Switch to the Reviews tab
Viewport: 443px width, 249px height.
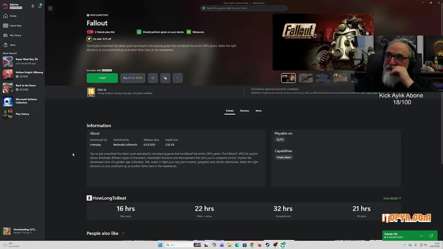pyautogui.click(x=245, y=111)
